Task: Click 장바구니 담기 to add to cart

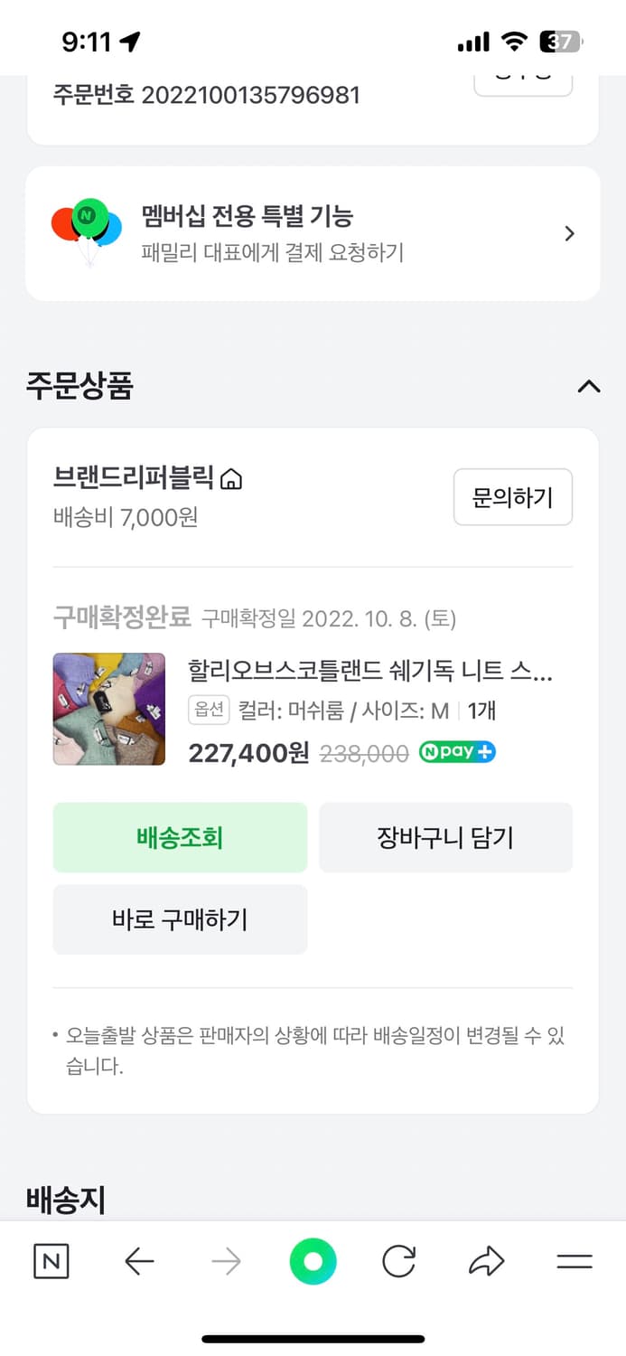Action: 446,837
